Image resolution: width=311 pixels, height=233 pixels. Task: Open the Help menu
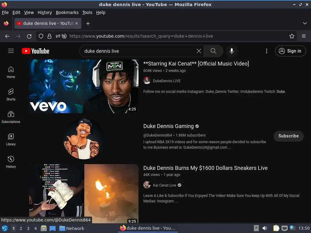point(101,12)
